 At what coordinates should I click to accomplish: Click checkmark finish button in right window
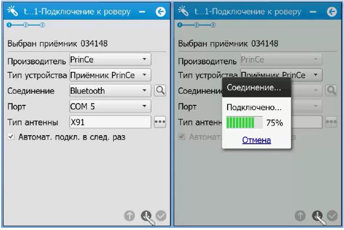(x=332, y=216)
